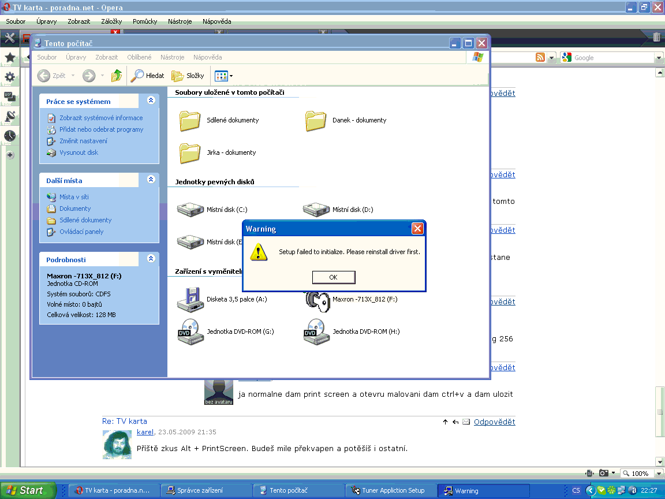This screenshot has width=665, height=499.
Task: Select Jednotka DVD-ROM (G:) icon
Action: coord(190,332)
